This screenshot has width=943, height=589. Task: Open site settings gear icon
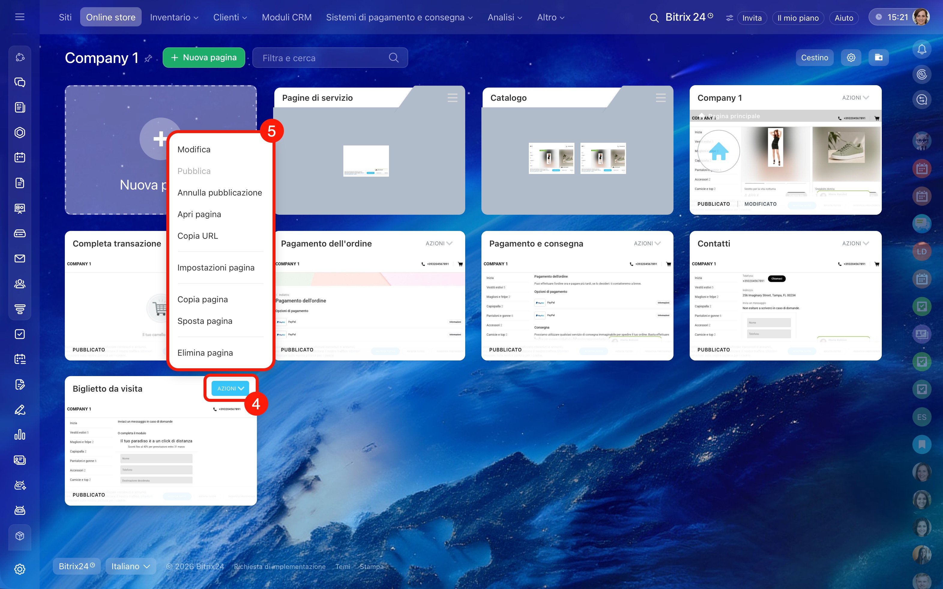(x=851, y=58)
